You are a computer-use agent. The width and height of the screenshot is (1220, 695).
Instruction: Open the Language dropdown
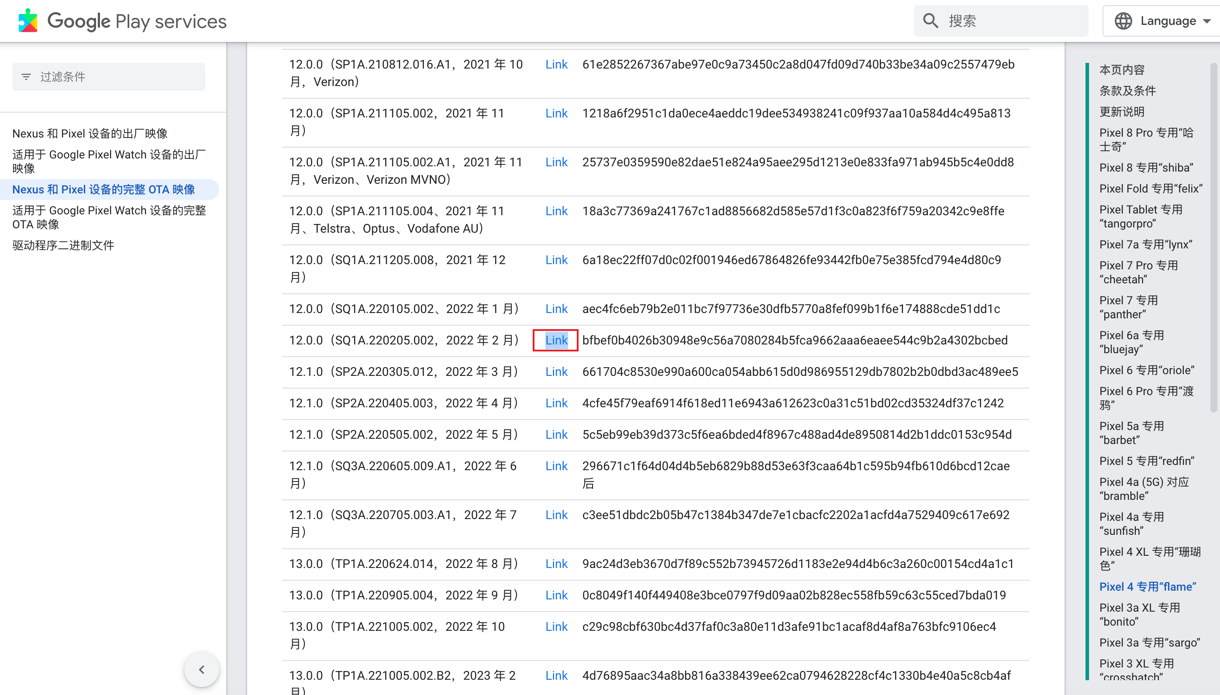point(1168,21)
